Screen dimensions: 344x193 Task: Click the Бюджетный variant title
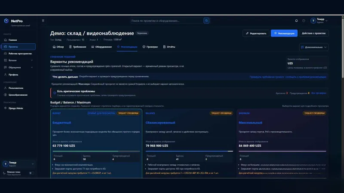62,123
